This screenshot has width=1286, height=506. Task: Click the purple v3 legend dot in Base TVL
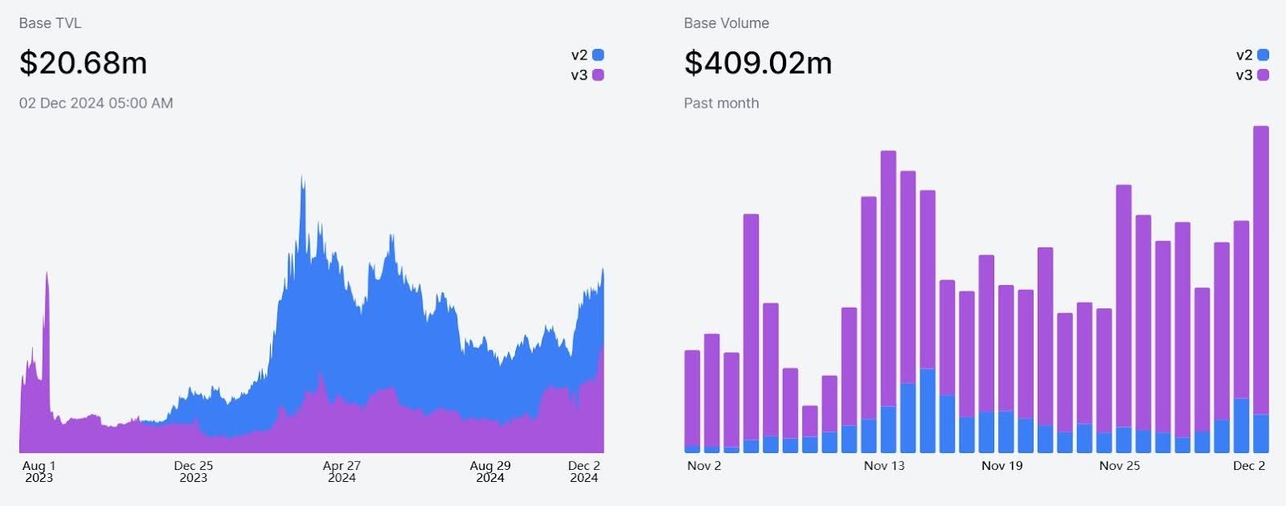(x=598, y=75)
